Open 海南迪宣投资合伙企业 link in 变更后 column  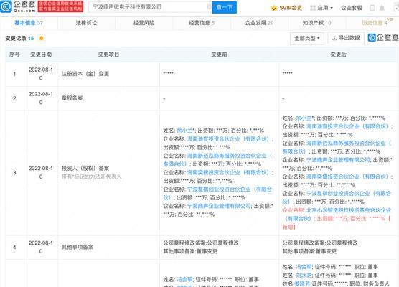[347, 126]
